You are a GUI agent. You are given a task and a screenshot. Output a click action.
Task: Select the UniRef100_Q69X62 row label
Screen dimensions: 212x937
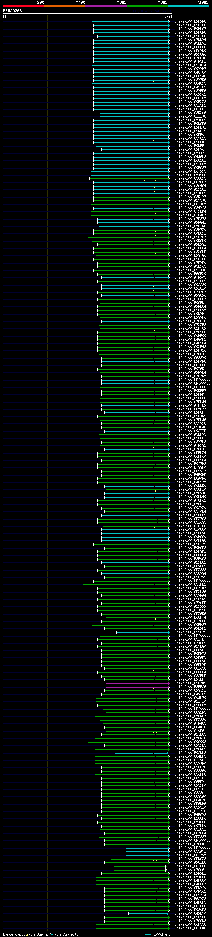190,95
